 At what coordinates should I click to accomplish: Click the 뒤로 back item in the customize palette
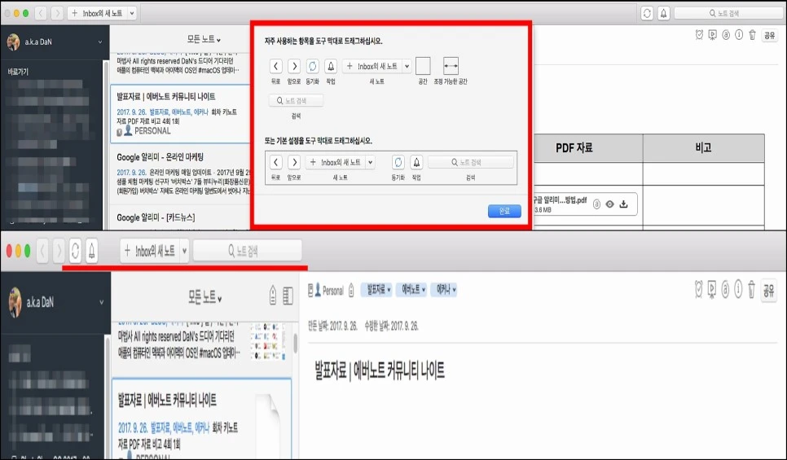coord(275,66)
